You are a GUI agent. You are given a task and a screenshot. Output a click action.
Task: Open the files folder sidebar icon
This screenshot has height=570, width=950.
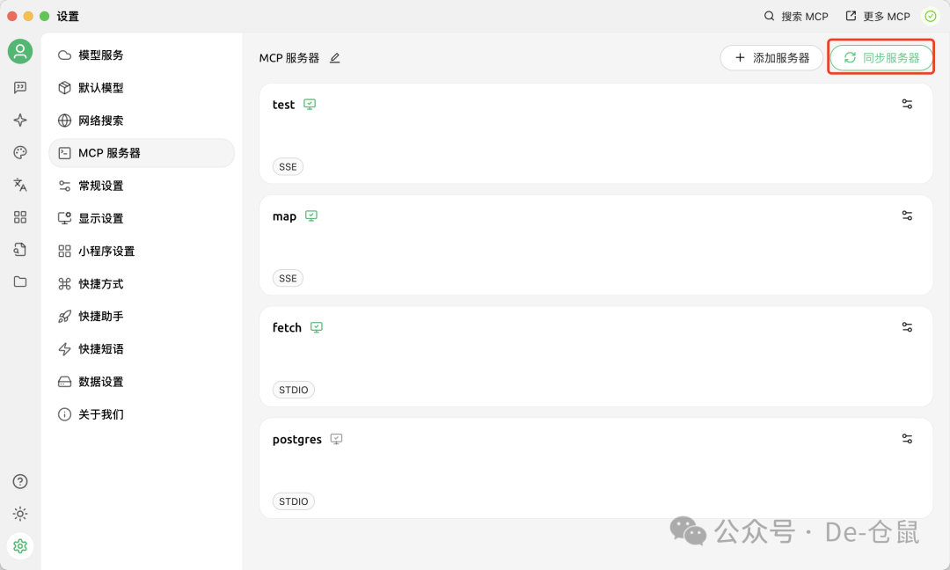[20, 281]
